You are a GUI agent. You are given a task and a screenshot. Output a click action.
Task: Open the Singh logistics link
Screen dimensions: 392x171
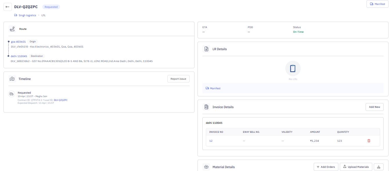(x=27, y=15)
